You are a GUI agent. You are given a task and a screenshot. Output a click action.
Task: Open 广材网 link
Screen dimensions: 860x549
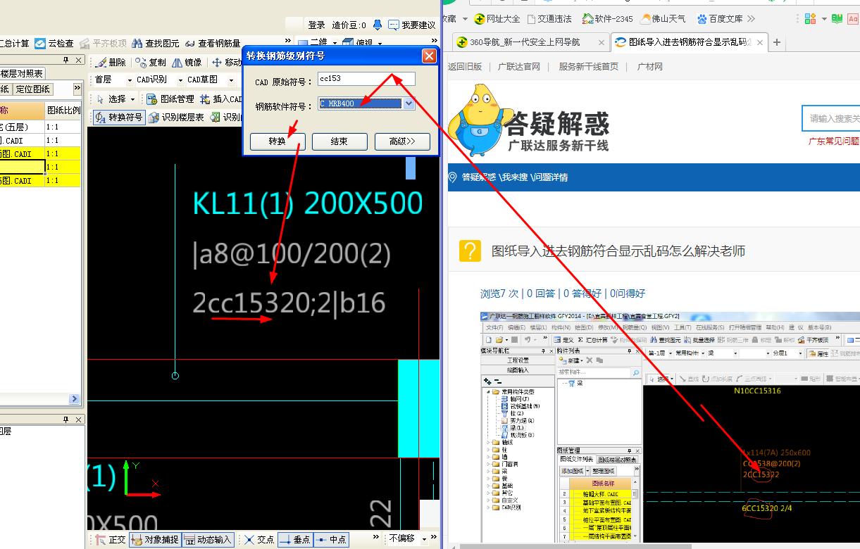[649, 67]
